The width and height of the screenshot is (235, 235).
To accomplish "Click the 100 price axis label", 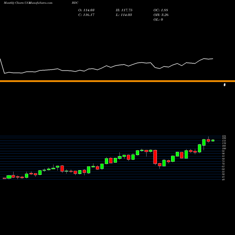I will [224, 149].
